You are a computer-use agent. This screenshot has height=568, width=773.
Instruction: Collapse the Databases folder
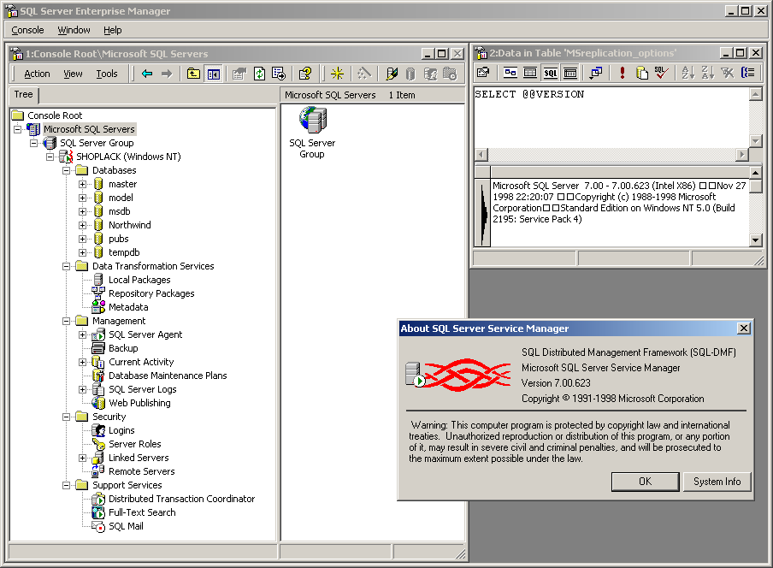coord(67,170)
